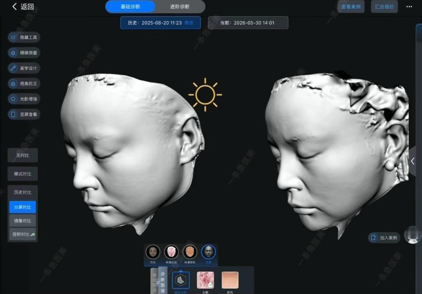
Task: Select 容积对比 volume comparison
Action: pos(23,234)
